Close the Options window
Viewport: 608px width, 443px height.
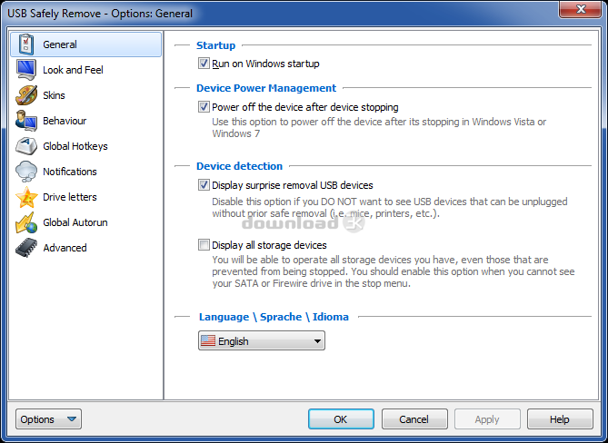tap(581, 9)
